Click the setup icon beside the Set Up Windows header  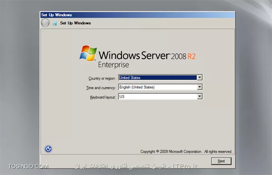pyautogui.click(x=55, y=23)
